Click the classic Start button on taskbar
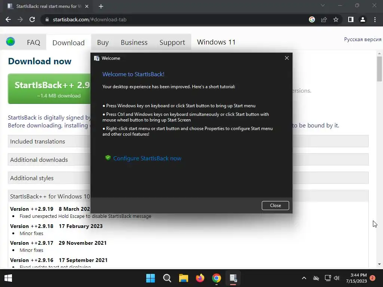Image resolution: width=383 pixels, height=287 pixels. [x=8, y=278]
